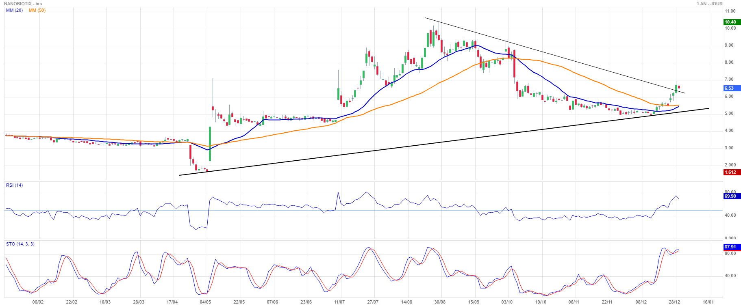Click the 28/03 date label

(139, 302)
